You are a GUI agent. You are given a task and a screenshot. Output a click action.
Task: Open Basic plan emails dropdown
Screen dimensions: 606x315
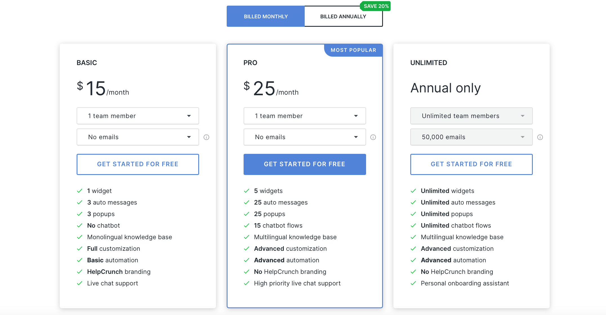(x=138, y=137)
